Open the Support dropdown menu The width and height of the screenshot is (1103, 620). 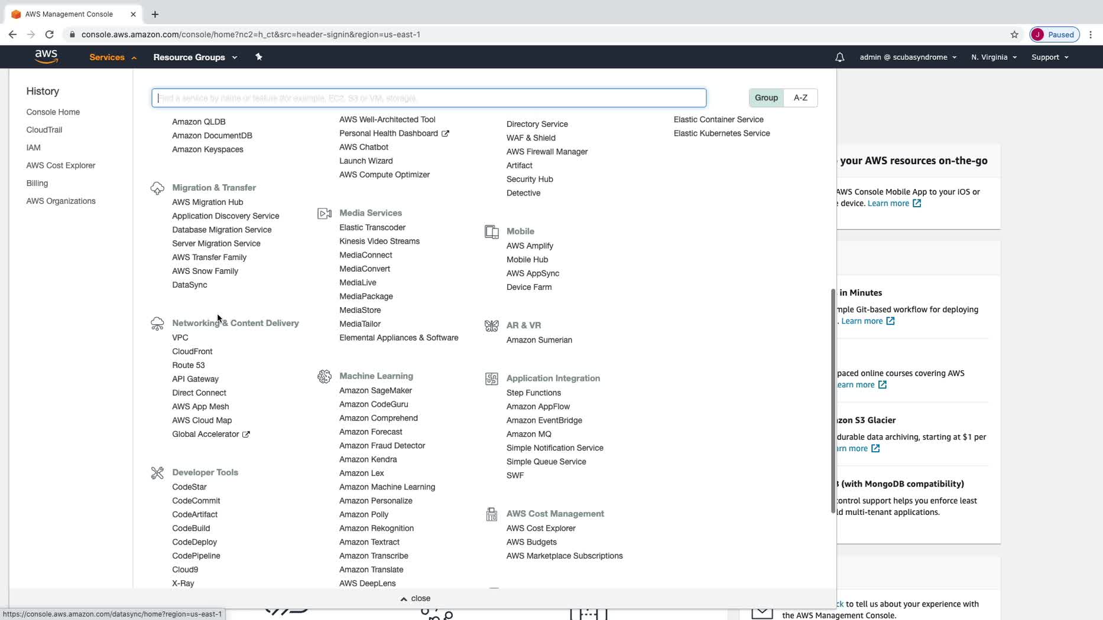[x=1050, y=57]
